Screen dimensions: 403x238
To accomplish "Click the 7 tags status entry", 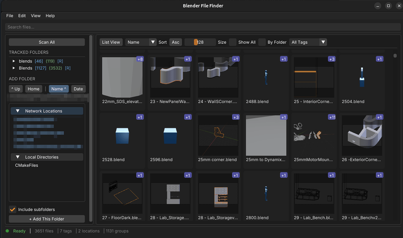I will [66, 231].
